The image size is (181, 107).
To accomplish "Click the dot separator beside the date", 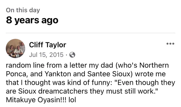I will click(x=66, y=55).
